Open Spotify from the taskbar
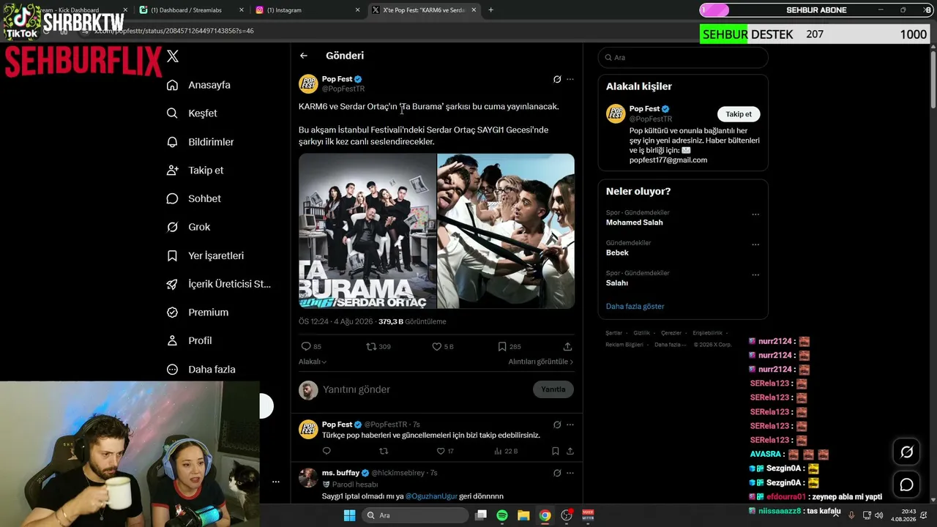 coord(502,515)
